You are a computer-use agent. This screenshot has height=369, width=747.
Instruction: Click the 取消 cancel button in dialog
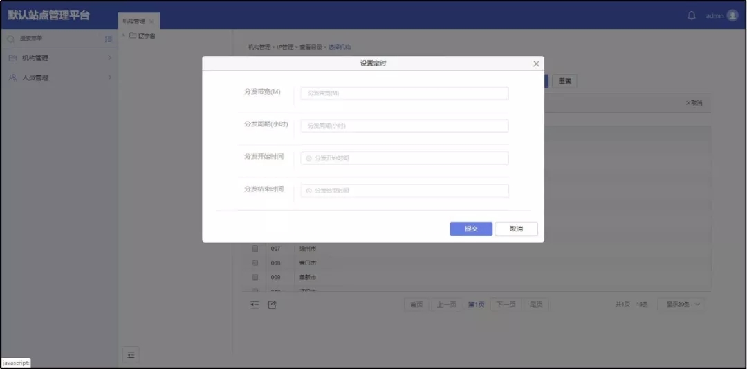516,229
